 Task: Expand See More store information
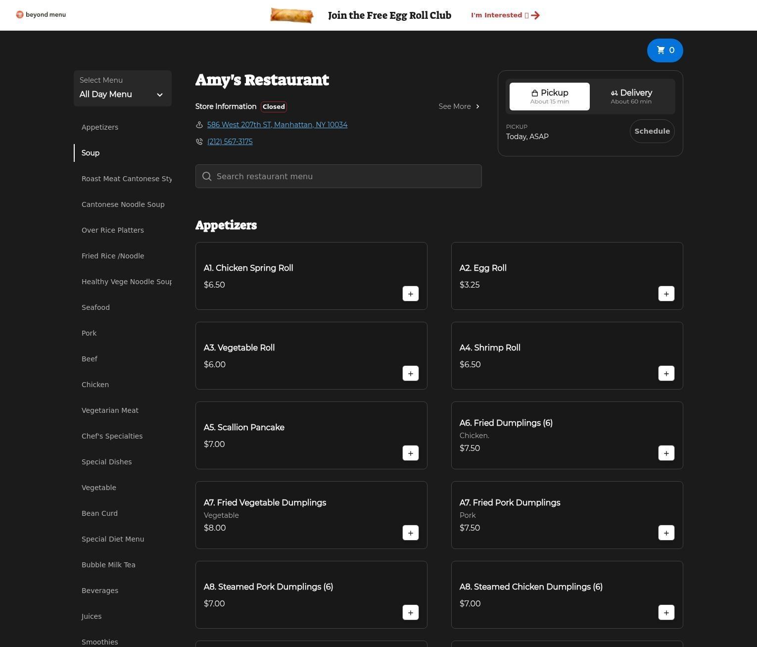tap(459, 106)
